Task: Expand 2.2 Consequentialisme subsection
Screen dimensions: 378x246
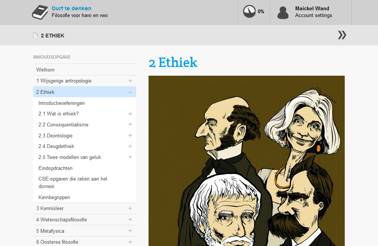Action: (x=130, y=125)
